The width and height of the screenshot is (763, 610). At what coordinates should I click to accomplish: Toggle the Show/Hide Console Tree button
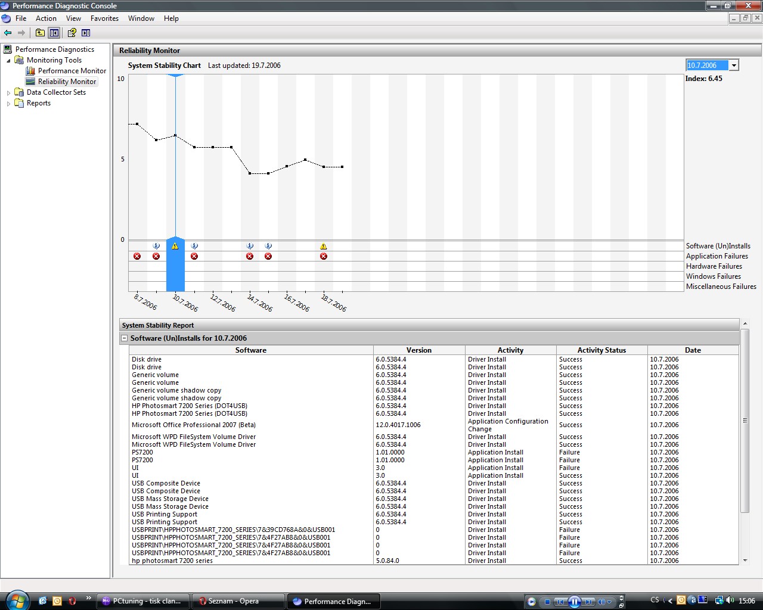click(54, 33)
